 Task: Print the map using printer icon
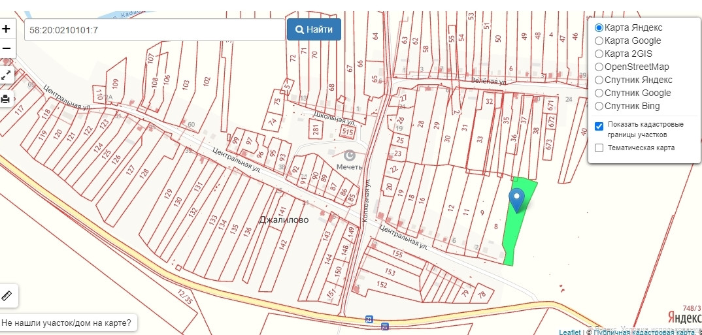(6, 99)
